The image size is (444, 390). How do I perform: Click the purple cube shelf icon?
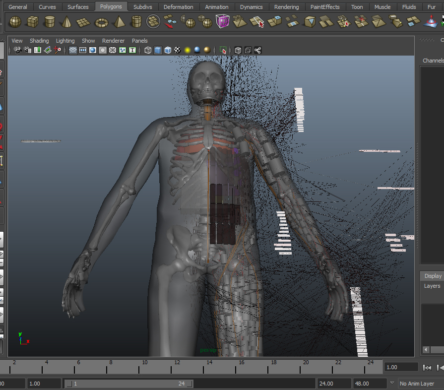(x=222, y=22)
